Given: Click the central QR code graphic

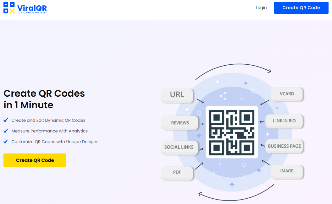Looking at the screenshot, I should pyautogui.click(x=232, y=132).
